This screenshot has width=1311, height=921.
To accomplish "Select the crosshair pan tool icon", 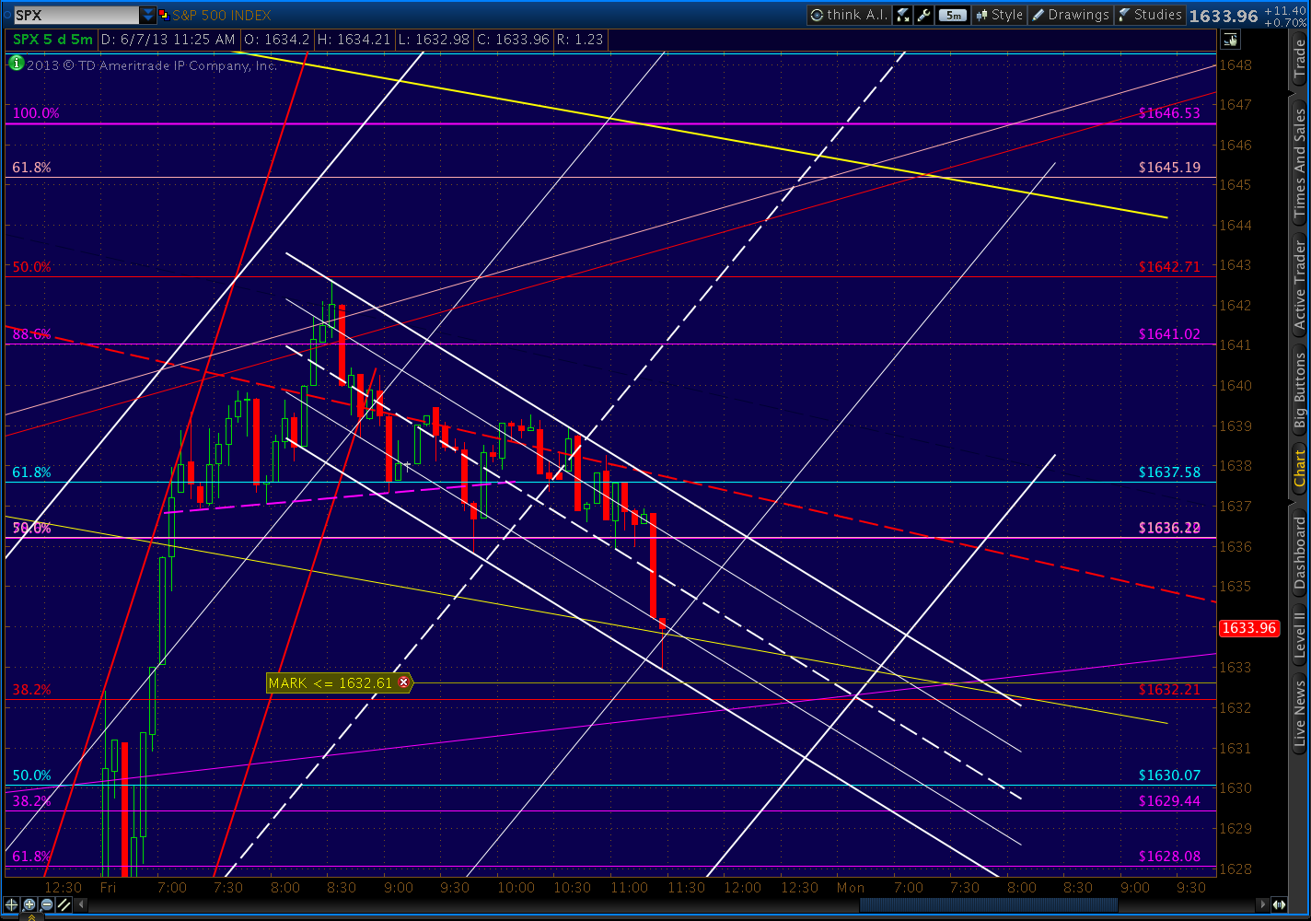I will coord(12,904).
